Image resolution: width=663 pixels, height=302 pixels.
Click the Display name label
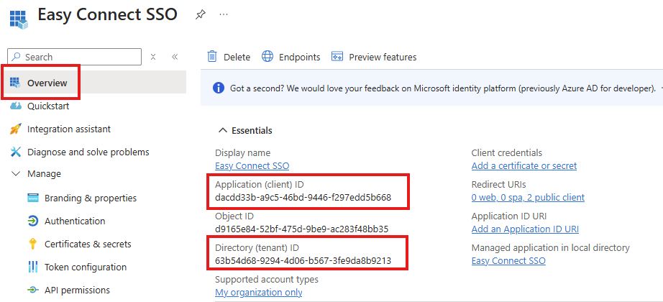[x=243, y=152]
